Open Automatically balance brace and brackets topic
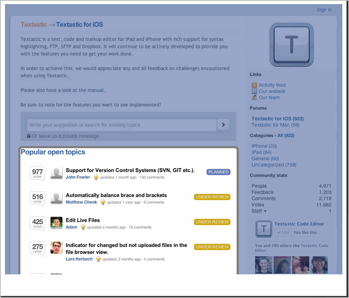 point(116,195)
